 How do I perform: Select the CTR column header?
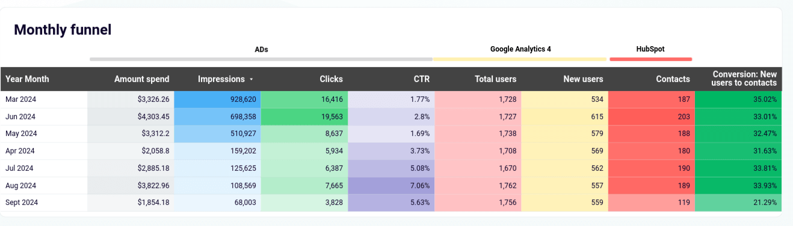[421, 79]
